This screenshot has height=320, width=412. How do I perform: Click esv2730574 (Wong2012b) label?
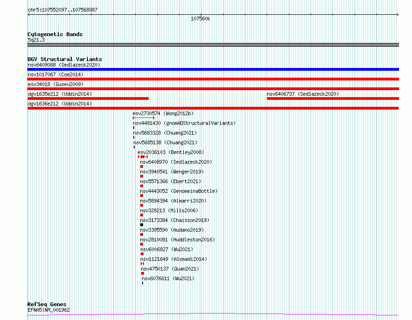pos(163,113)
